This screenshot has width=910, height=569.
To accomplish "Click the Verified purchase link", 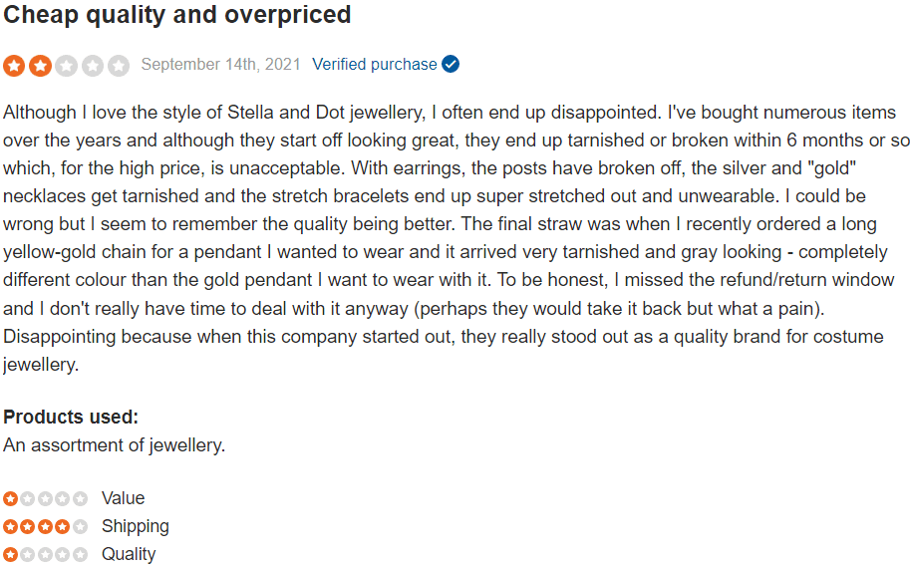I will [x=375, y=64].
